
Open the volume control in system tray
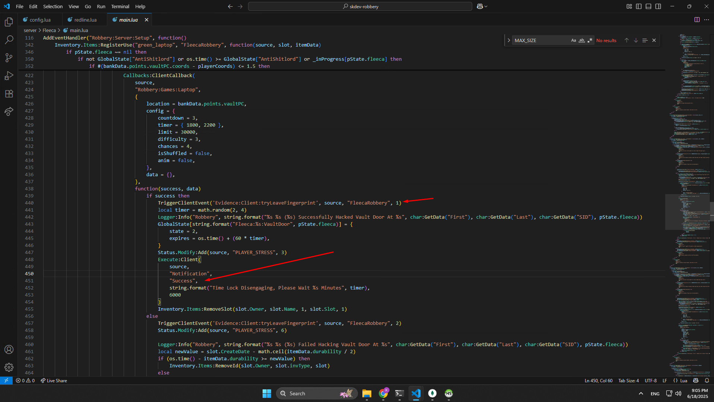click(678, 393)
